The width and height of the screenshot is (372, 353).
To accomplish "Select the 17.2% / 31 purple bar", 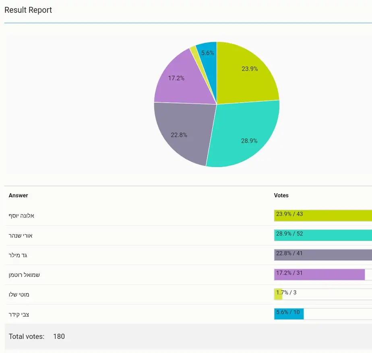I will 319,275.
